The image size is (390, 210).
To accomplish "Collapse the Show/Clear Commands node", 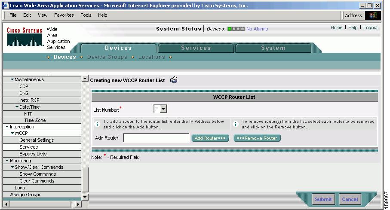I will (12, 167).
